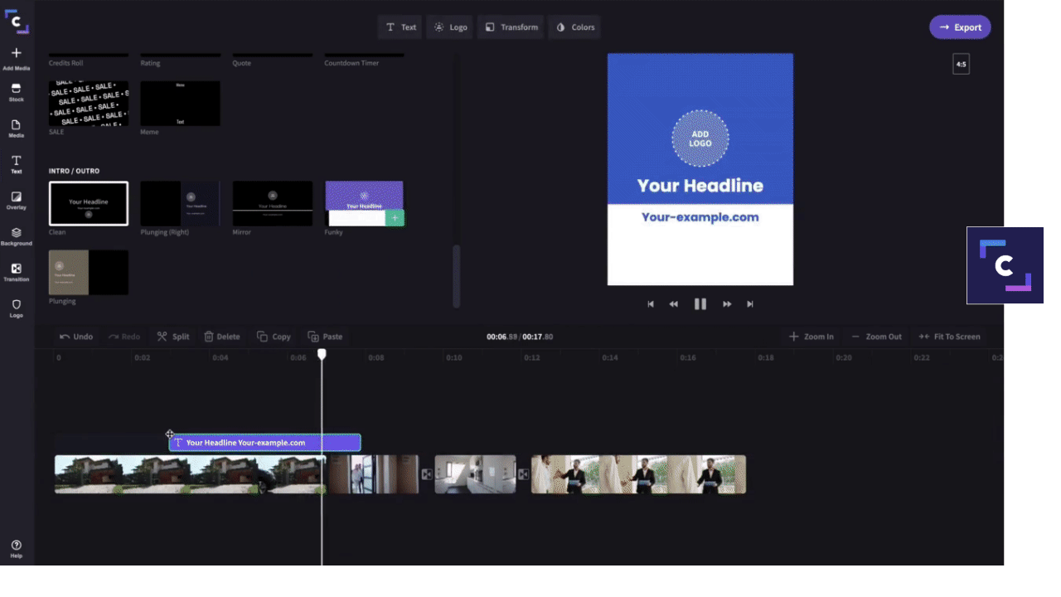Image resolution: width=1061 pixels, height=597 pixels.
Task: Open the Logo panel in the sidebar
Action: coord(17,308)
